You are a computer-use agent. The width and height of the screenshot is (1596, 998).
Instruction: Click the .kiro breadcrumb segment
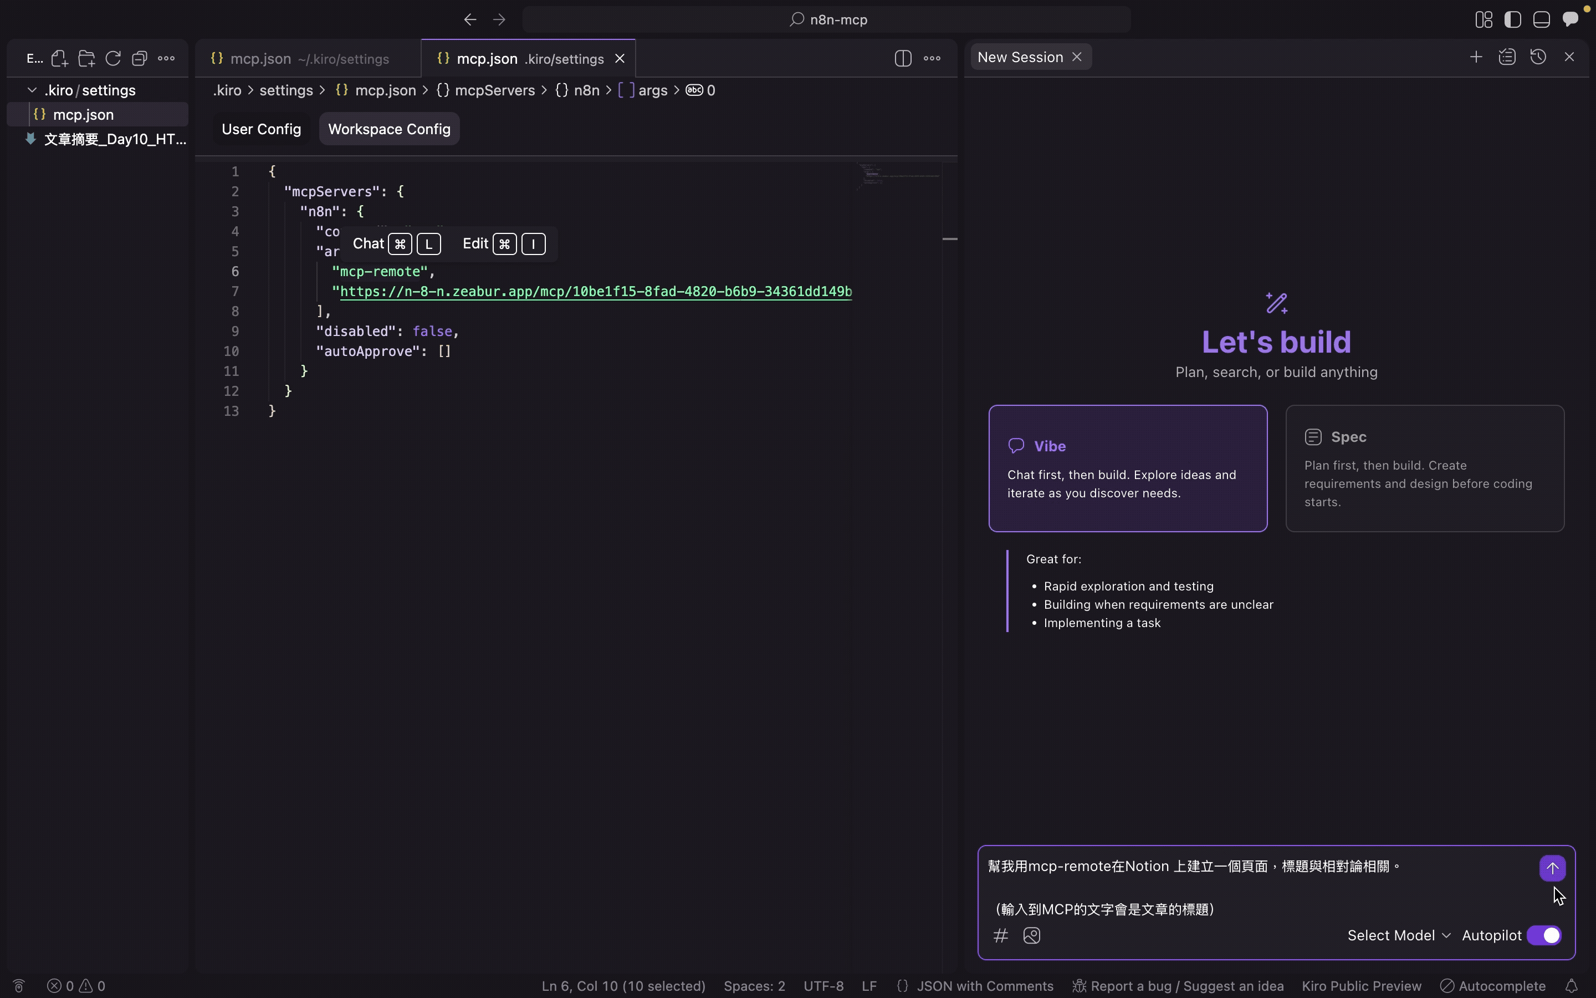227,90
